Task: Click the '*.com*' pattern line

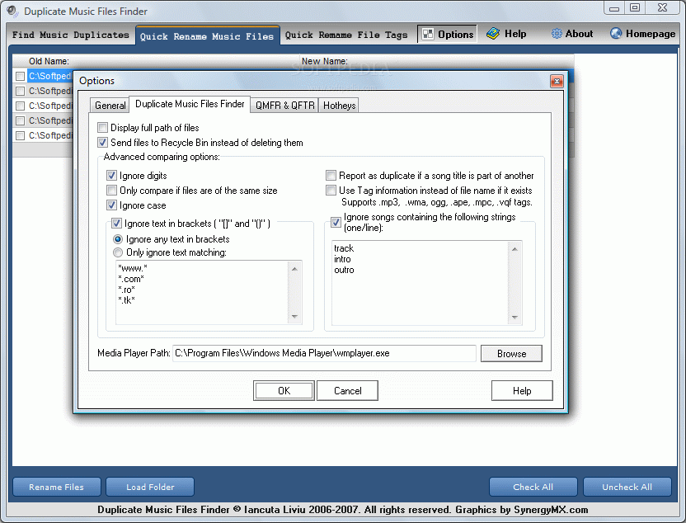Action: (x=131, y=279)
